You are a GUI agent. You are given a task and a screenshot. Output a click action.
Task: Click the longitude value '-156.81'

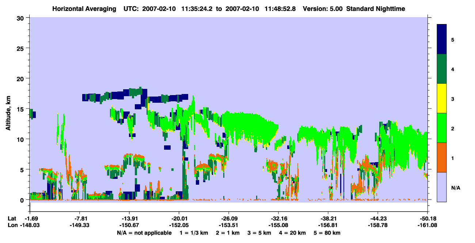pos(328,225)
